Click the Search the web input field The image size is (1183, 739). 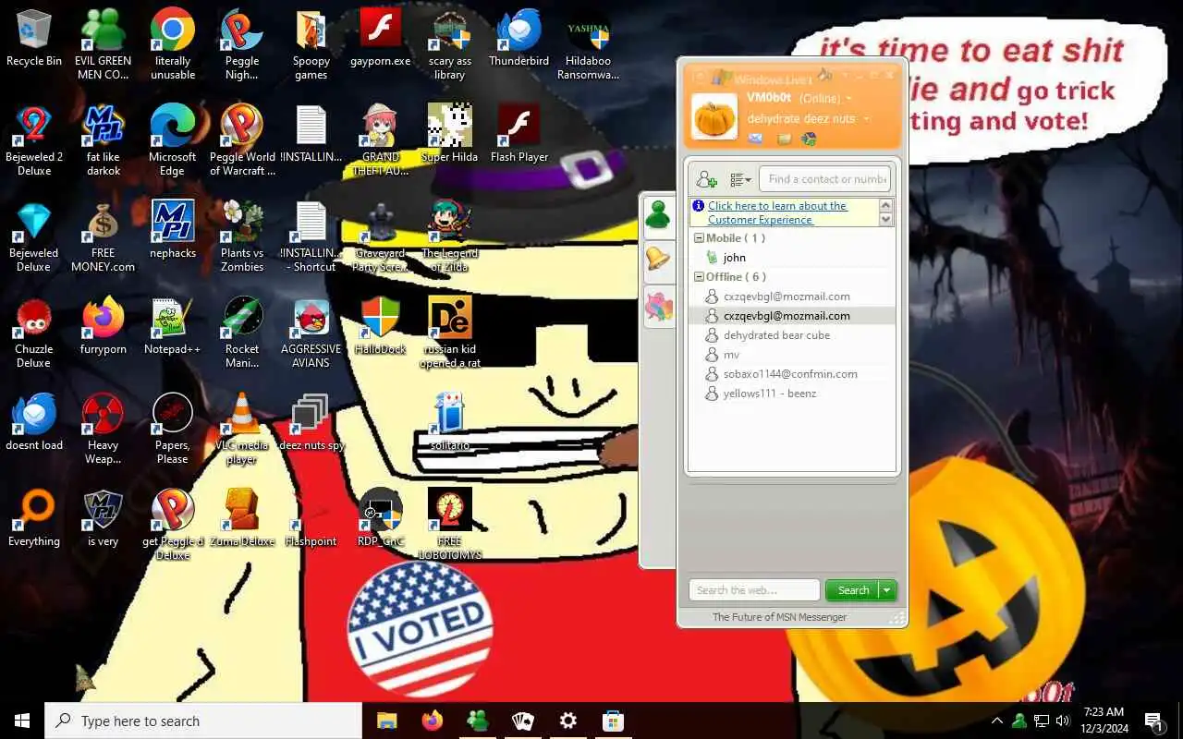[x=754, y=590]
